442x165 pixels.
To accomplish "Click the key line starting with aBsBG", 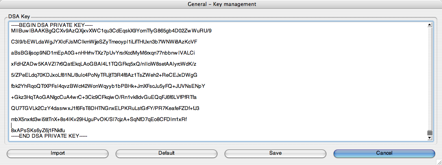I will click(103, 53).
